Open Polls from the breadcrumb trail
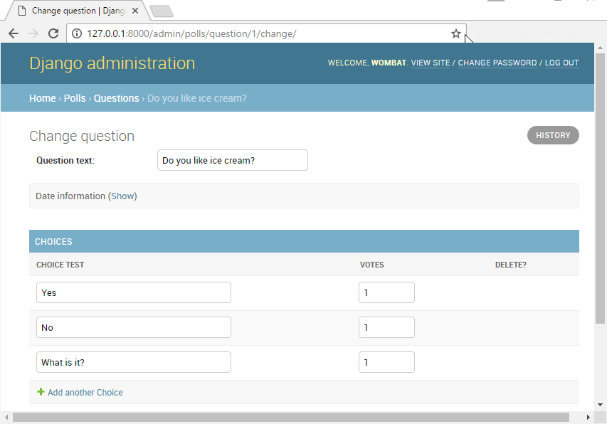 75,97
